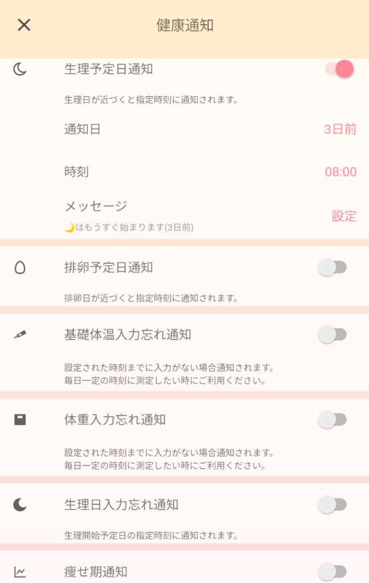This screenshot has height=583, width=369.
Task: Select the moon icon for 生理日入力忘れ通知
Action: coord(19,504)
